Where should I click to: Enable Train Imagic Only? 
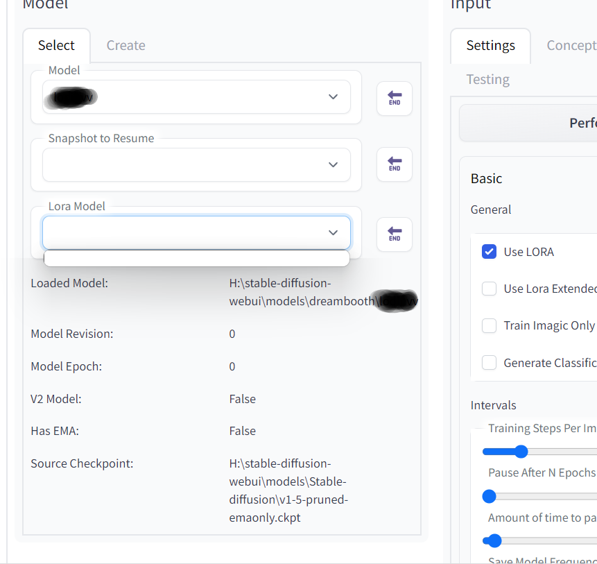click(x=490, y=325)
